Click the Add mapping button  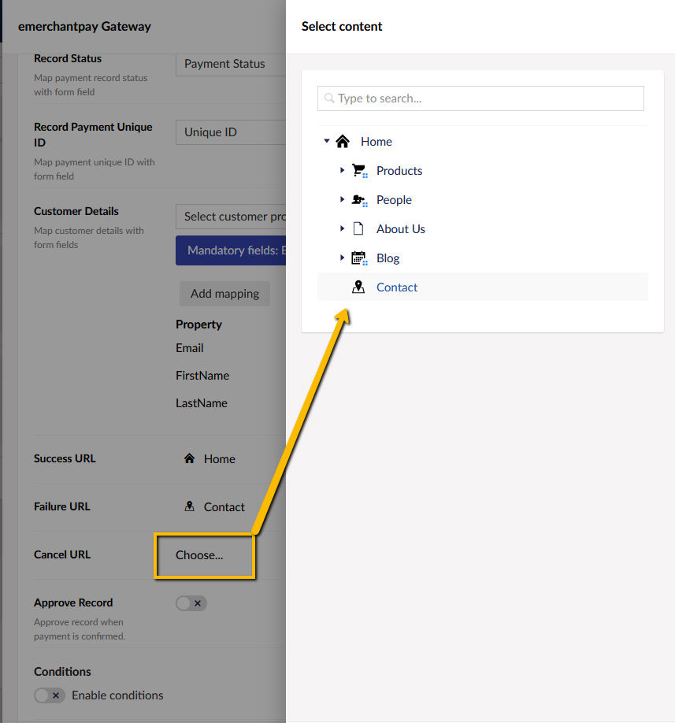(x=225, y=294)
